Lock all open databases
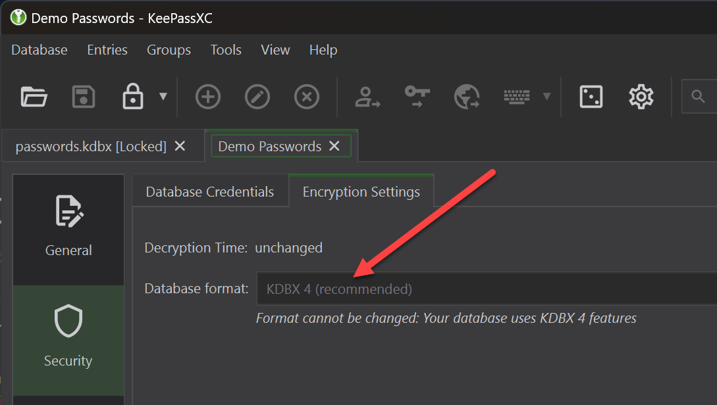 132,96
